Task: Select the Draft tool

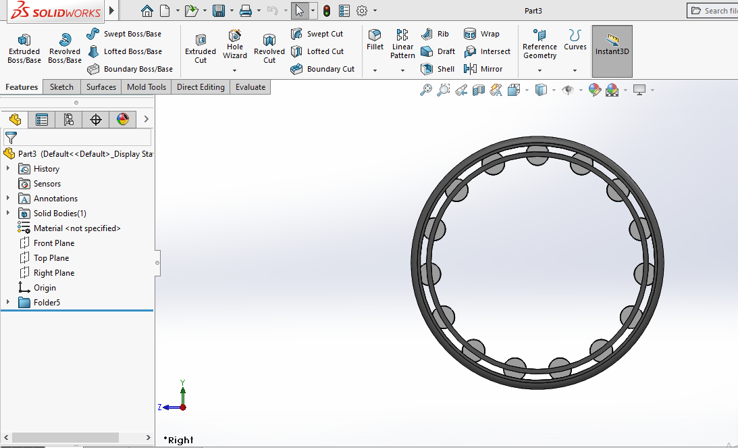Action: click(438, 51)
